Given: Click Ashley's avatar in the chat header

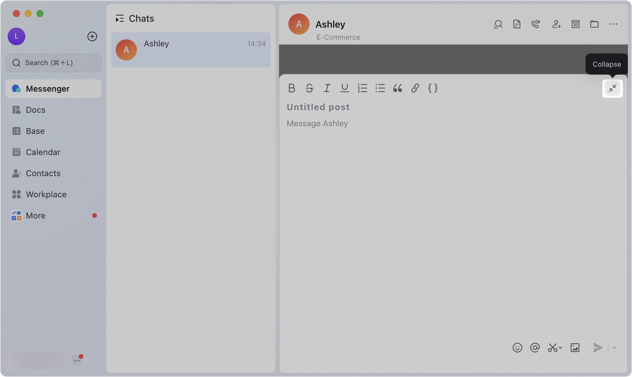Looking at the screenshot, I should (299, 24).
